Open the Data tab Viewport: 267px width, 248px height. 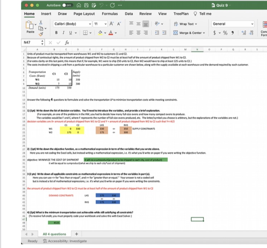pyautogui.click(x=129, y=14)
